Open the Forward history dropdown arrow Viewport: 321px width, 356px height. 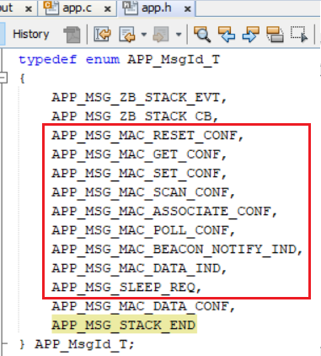(x=179, y=35)
